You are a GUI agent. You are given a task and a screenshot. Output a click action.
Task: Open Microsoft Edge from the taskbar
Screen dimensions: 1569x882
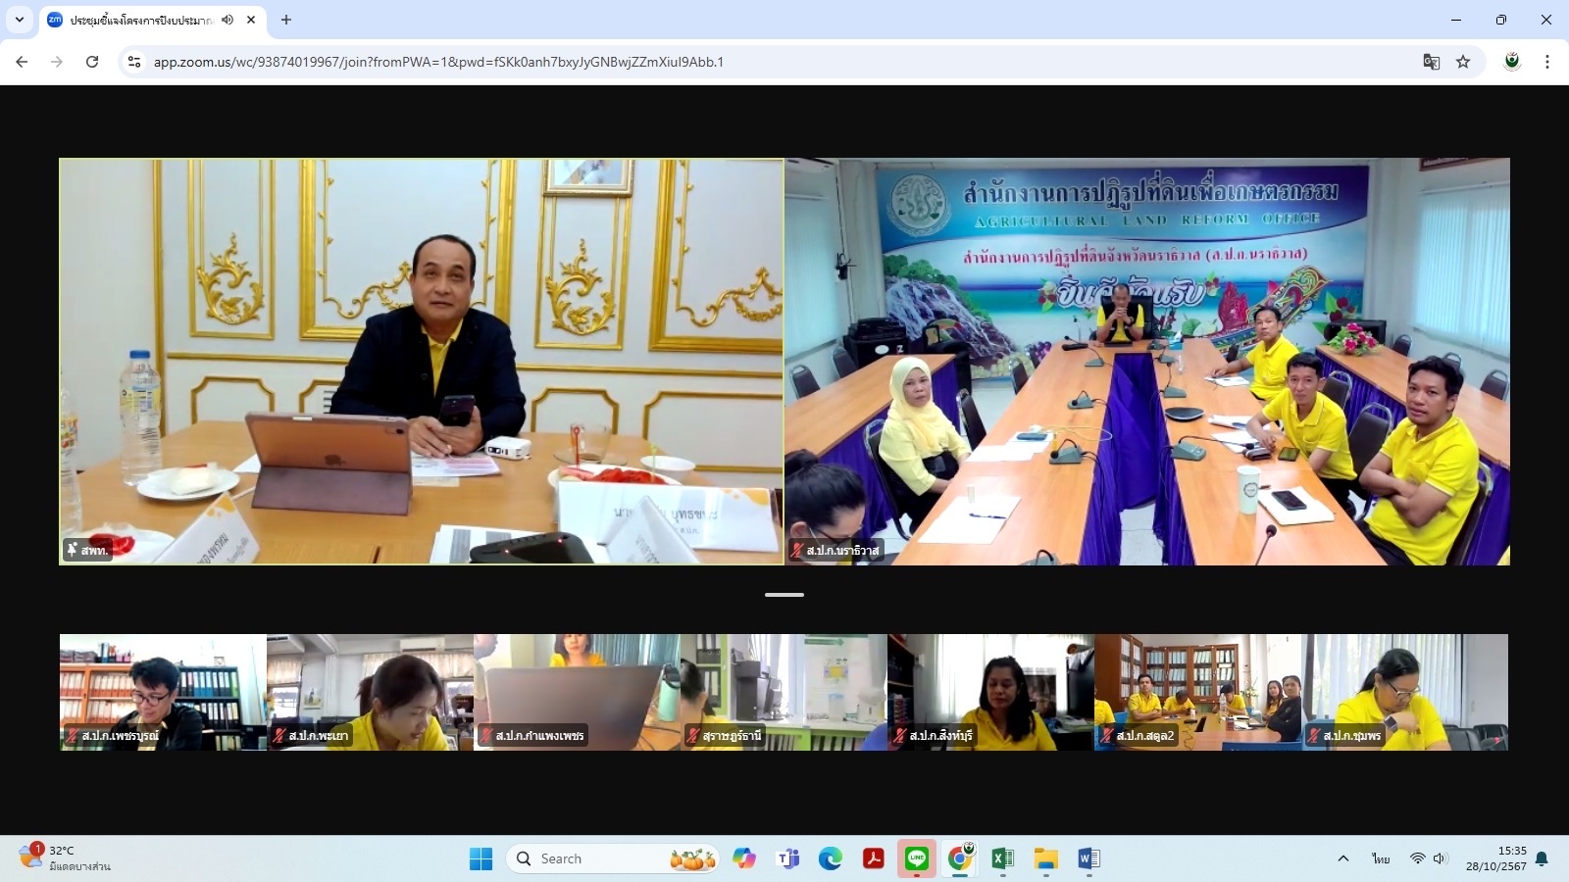[x=831, y=858]
